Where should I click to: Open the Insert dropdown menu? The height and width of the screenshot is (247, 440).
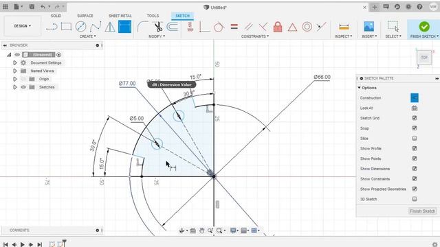tap(369, 36)
